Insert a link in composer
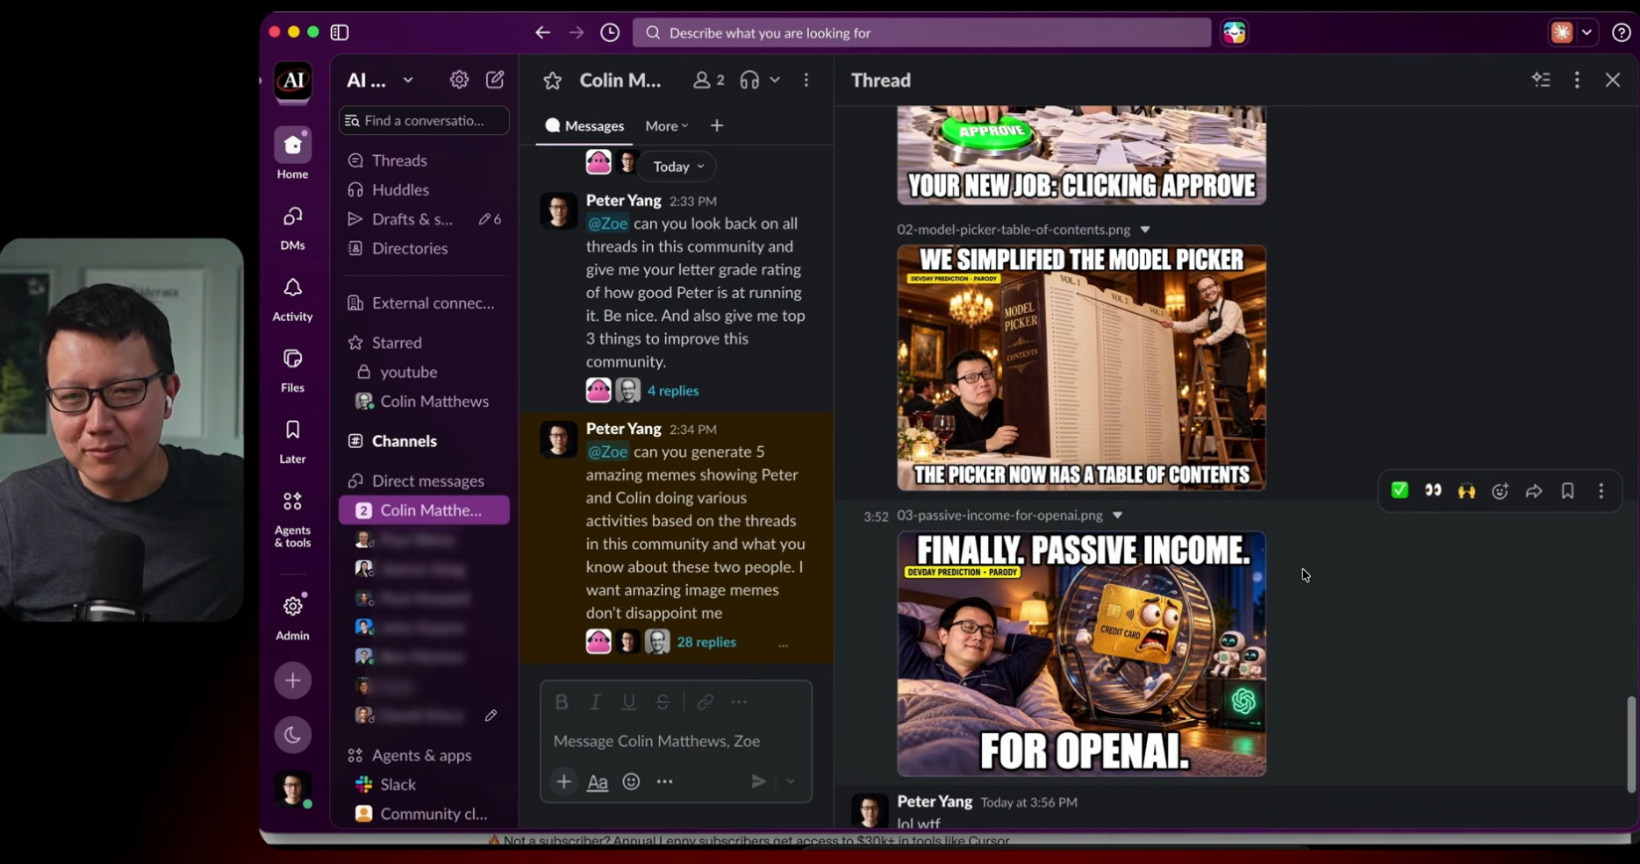The width and height of the screenshot is (1640, 864). point(706,702)
